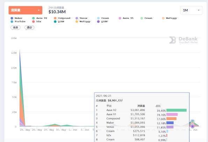Toggle the Compound legend series
Viewport: 208px width, 142px height.
tap(62, 18)
